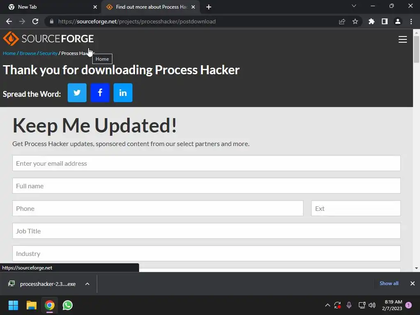Show all downloads
420x315 pixels.
389,283
